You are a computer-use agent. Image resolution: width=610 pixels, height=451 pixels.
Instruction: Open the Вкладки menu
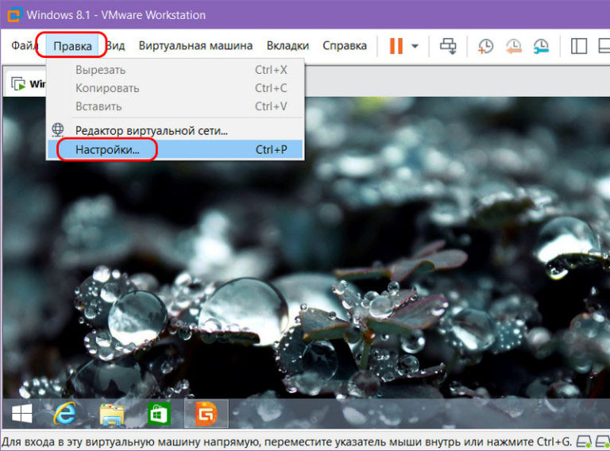pos(288,46)
